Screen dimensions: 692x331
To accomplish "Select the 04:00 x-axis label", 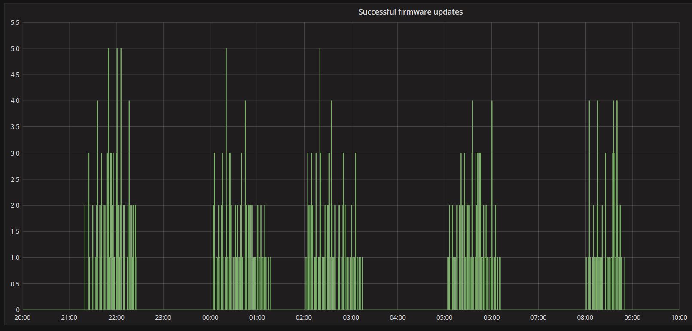I will [397, 318].
